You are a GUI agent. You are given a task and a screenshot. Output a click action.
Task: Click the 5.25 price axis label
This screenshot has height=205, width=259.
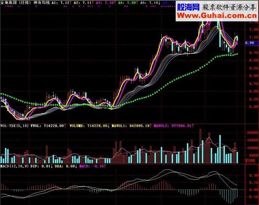[x=253, y=99]
